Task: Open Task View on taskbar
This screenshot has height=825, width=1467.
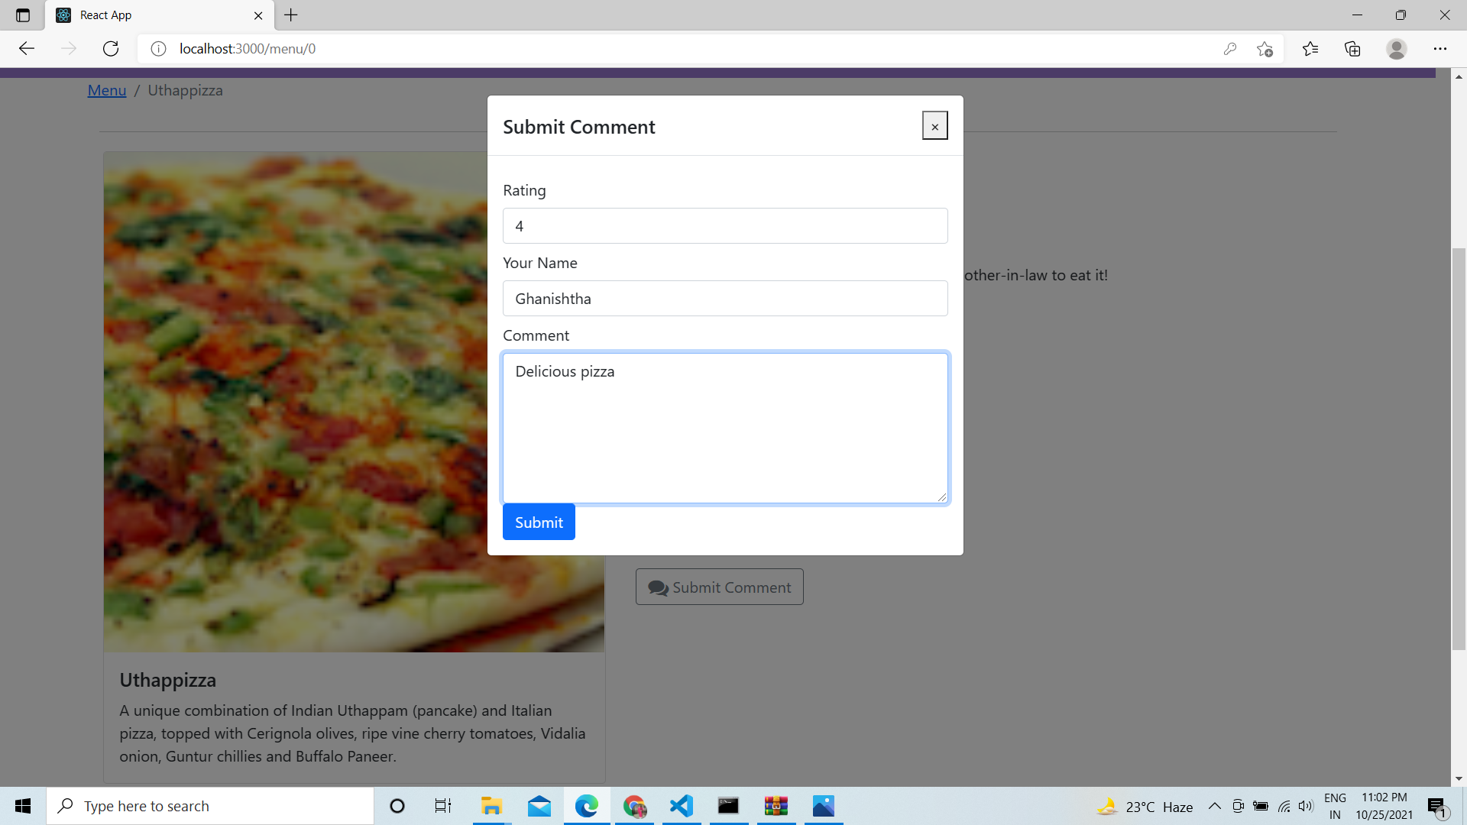Action: tap(443, 806)
